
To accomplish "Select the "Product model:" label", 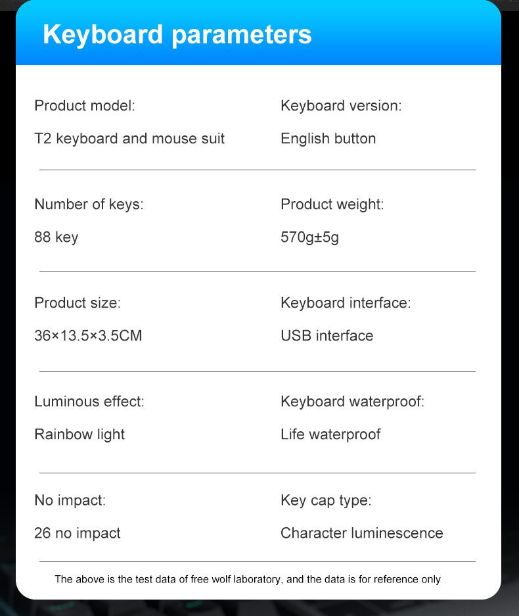I will point(84,106).
